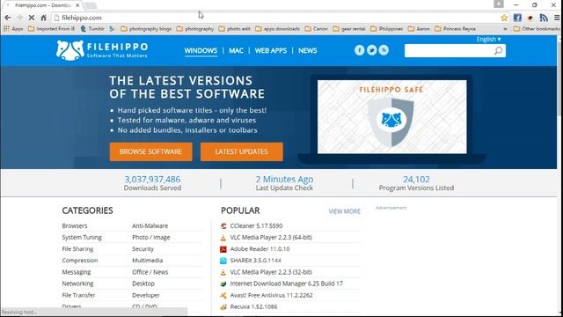Open the Chrome menu hamburger icon
The image size is (563, 317).
(x=557, y=18)
